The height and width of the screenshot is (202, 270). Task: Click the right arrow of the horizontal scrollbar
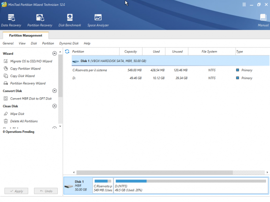[267, 172]
